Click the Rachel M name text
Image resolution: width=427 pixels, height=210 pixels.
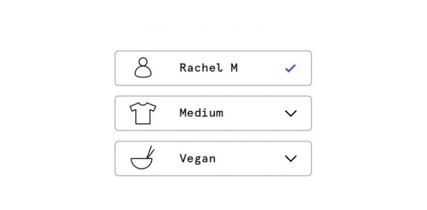coord(208,68)
